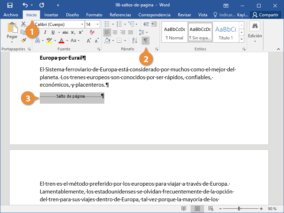Image resolution: width=284 pixels, height=213 pixels.
Task: Undo the last action
Action: 25,5
